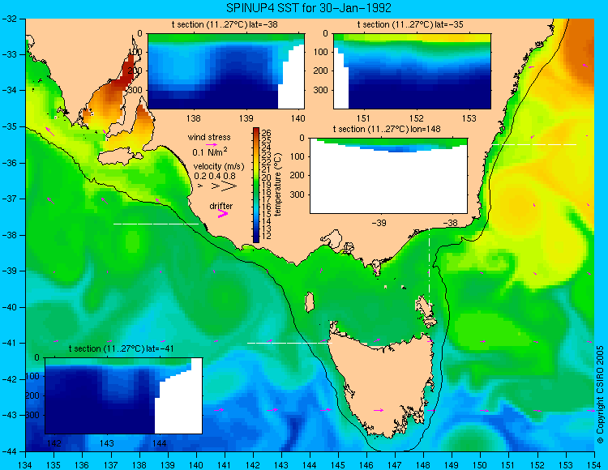Click Kangaroo Island on the map
This screenshot has height=470, width=608.
[x=119, y=158]
